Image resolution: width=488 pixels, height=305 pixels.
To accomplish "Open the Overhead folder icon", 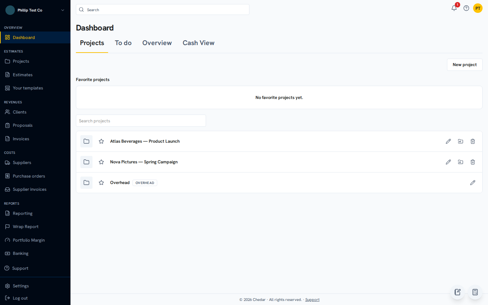I will [x=86, y=183].
